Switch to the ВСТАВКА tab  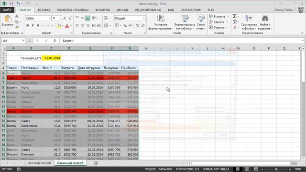44,10
